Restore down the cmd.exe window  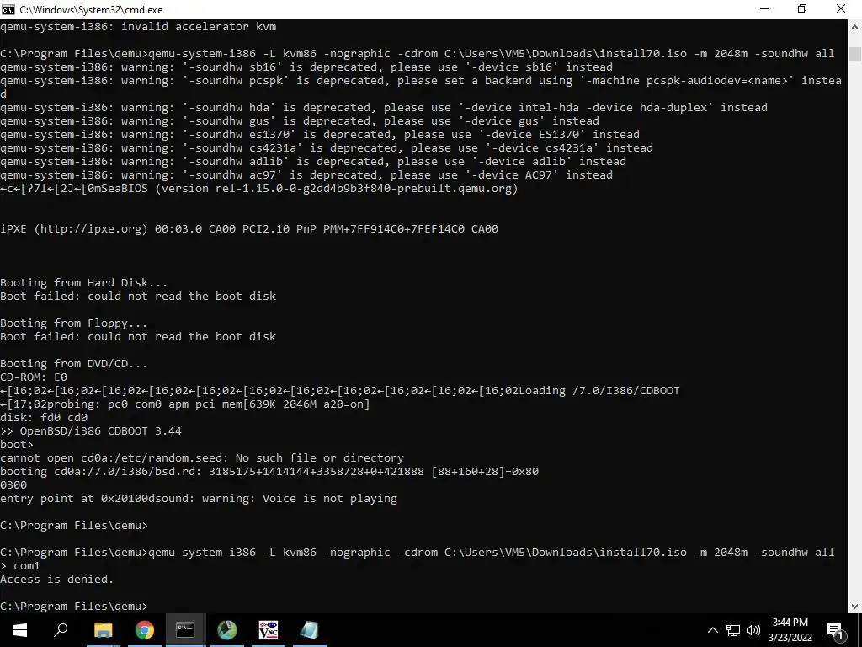click(802, 9)
